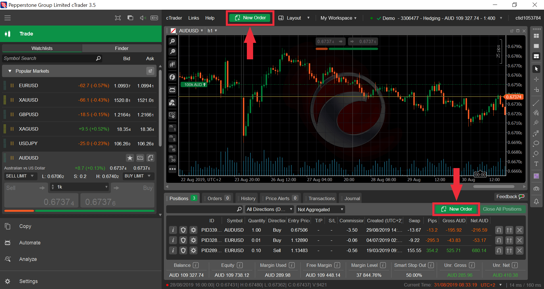This screenshot has height=289, width=544.
Task: Collapse the Popular Markets list
Action: pos(10,71)
